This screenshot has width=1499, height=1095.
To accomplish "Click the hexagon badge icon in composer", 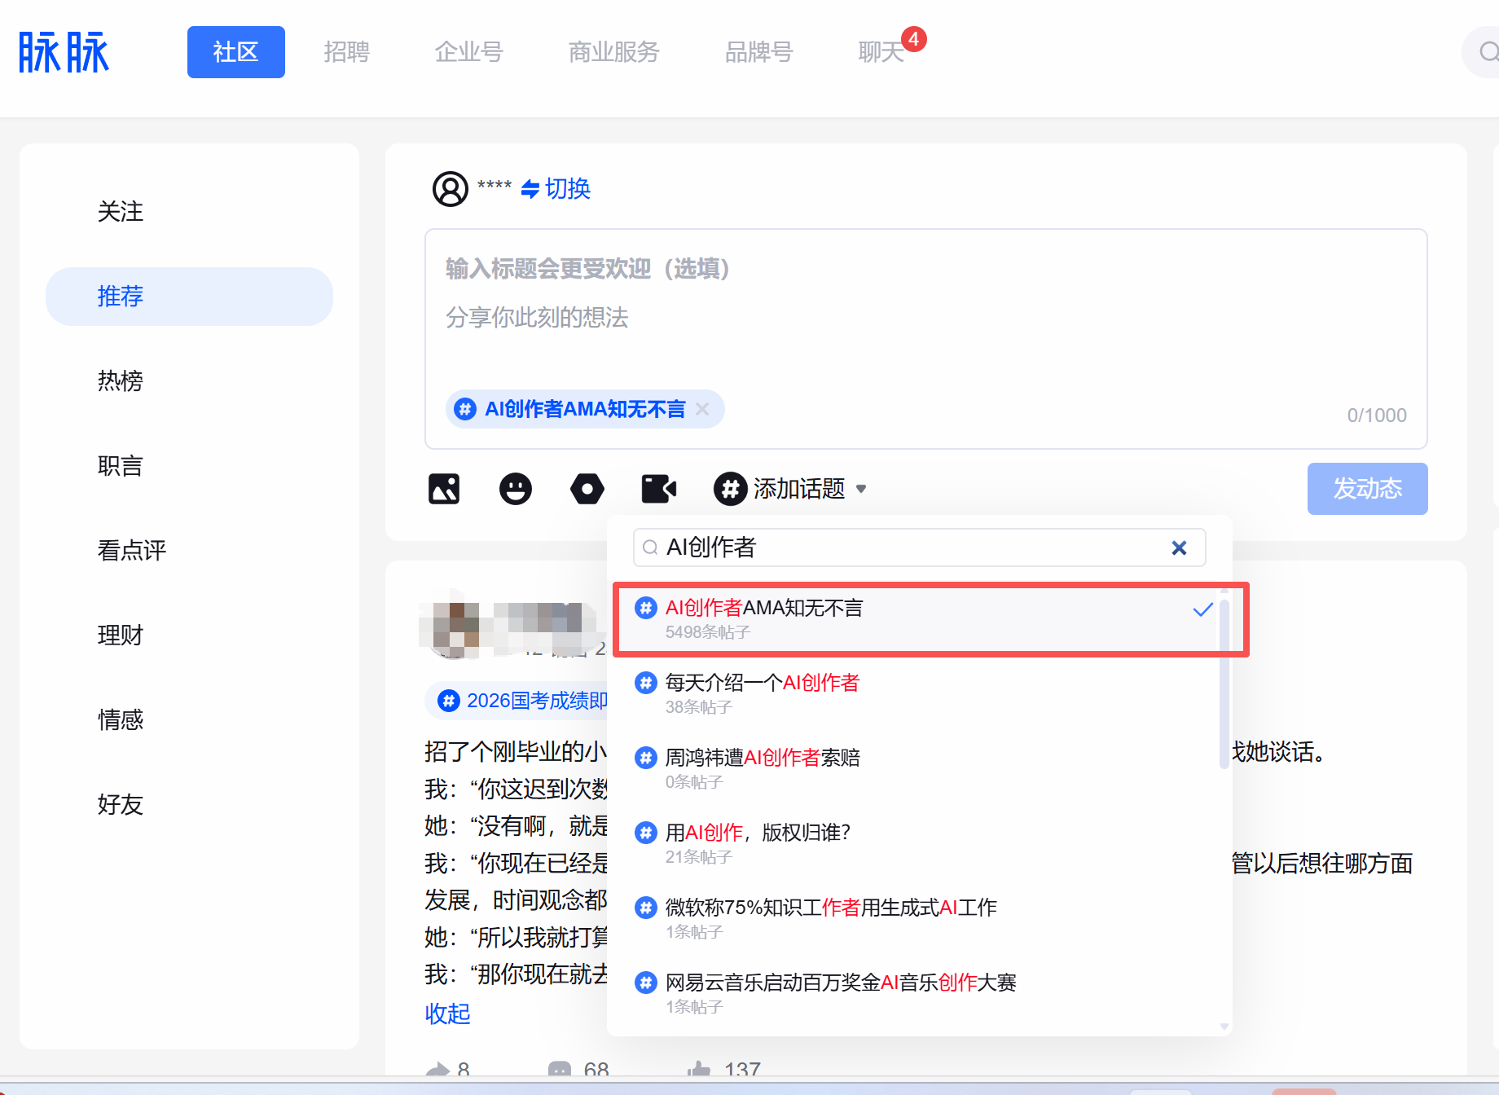I will point(587,489).
